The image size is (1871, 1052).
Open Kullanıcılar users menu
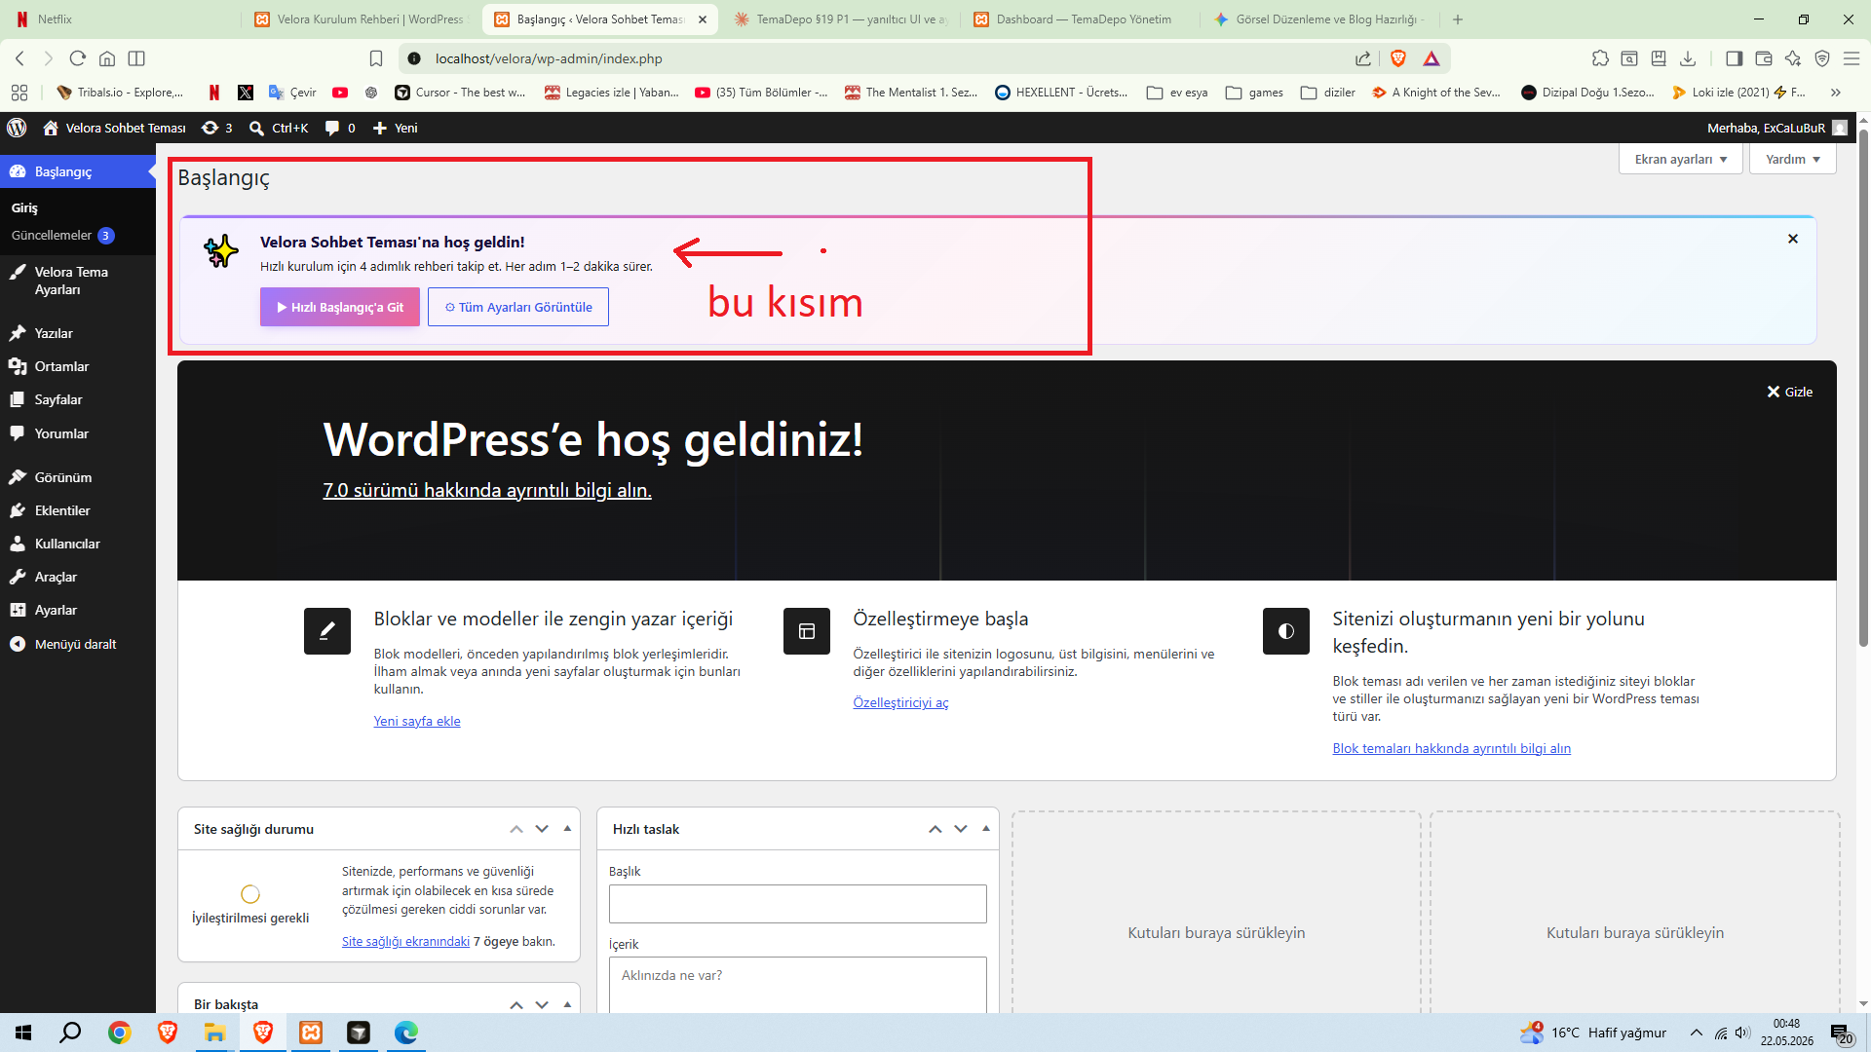(78, 544)
